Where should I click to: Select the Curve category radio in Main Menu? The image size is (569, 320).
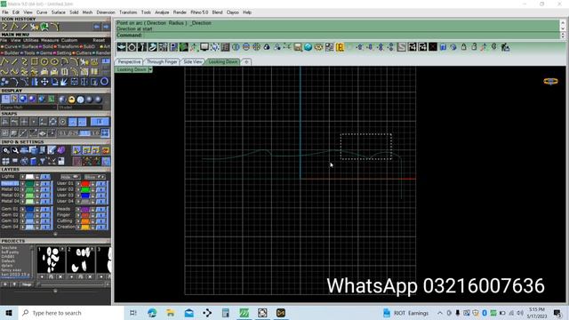2,46
